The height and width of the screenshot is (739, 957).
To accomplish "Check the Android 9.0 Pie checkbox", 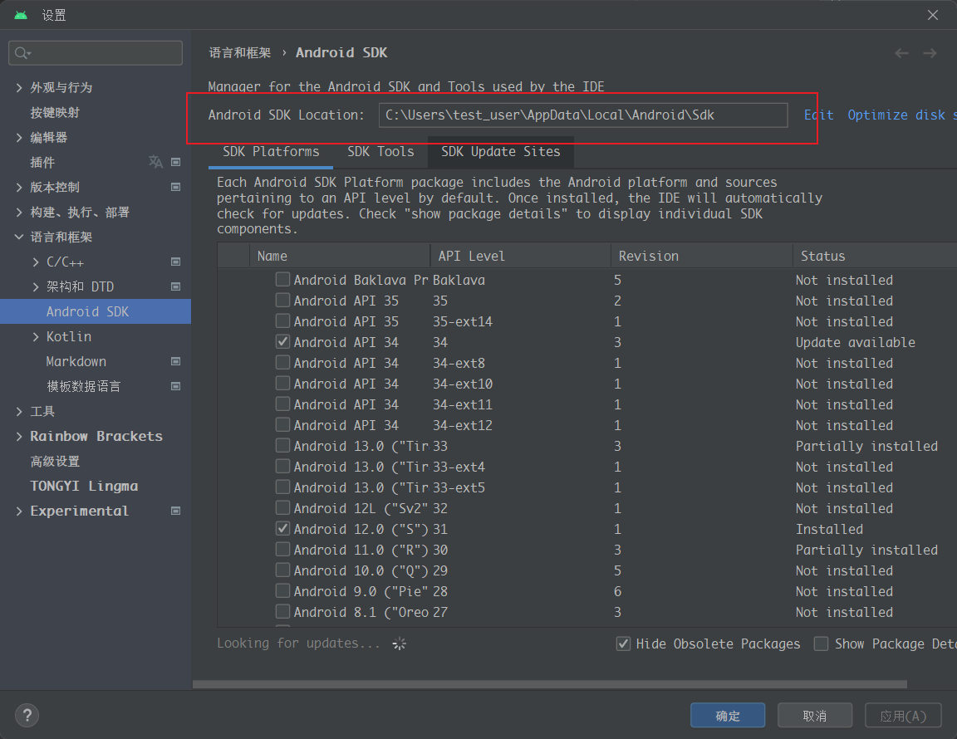I will (282, 590).
